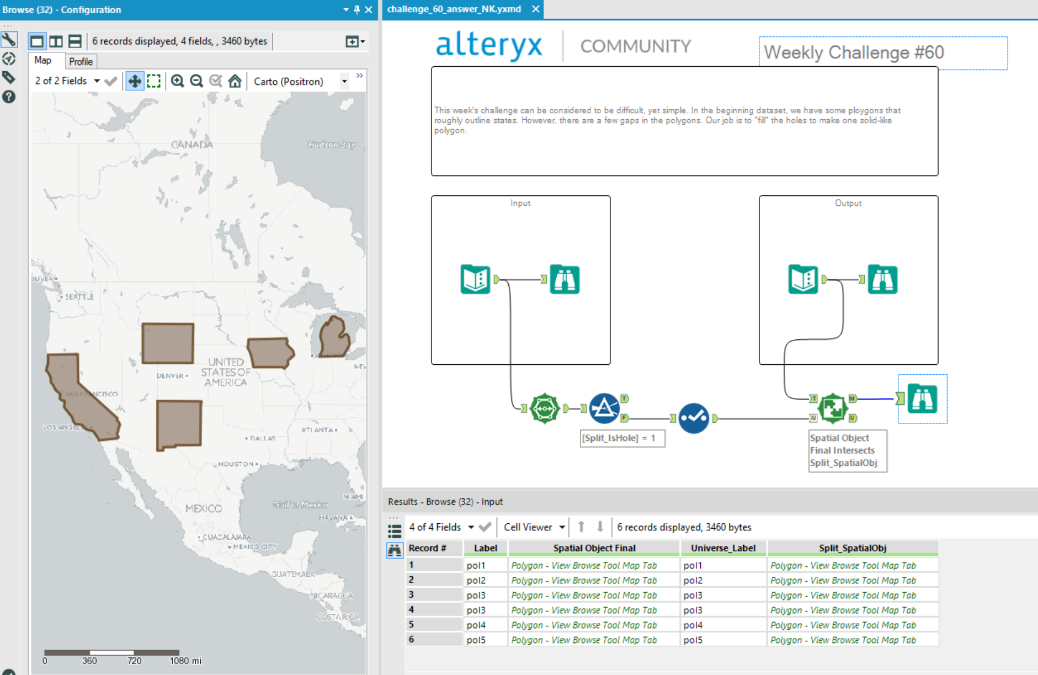Viewport: 1038px width, 675px height.
Task: Open the Help question mark icon
Action: tap(9, 97)
